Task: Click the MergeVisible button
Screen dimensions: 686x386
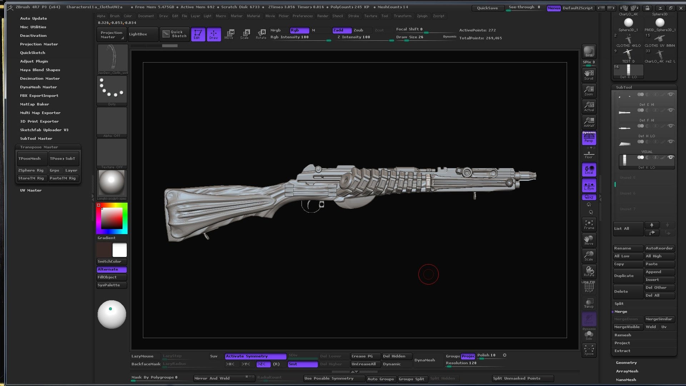Action: 628,327
